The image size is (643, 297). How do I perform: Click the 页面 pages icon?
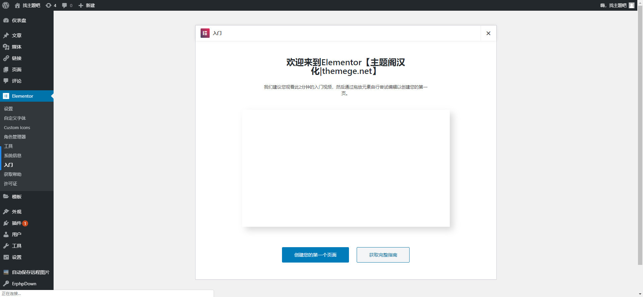point(6,70)
